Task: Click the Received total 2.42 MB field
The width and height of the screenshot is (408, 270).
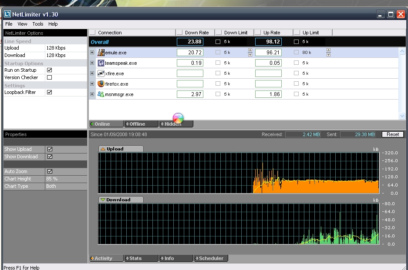Action: 303,134
